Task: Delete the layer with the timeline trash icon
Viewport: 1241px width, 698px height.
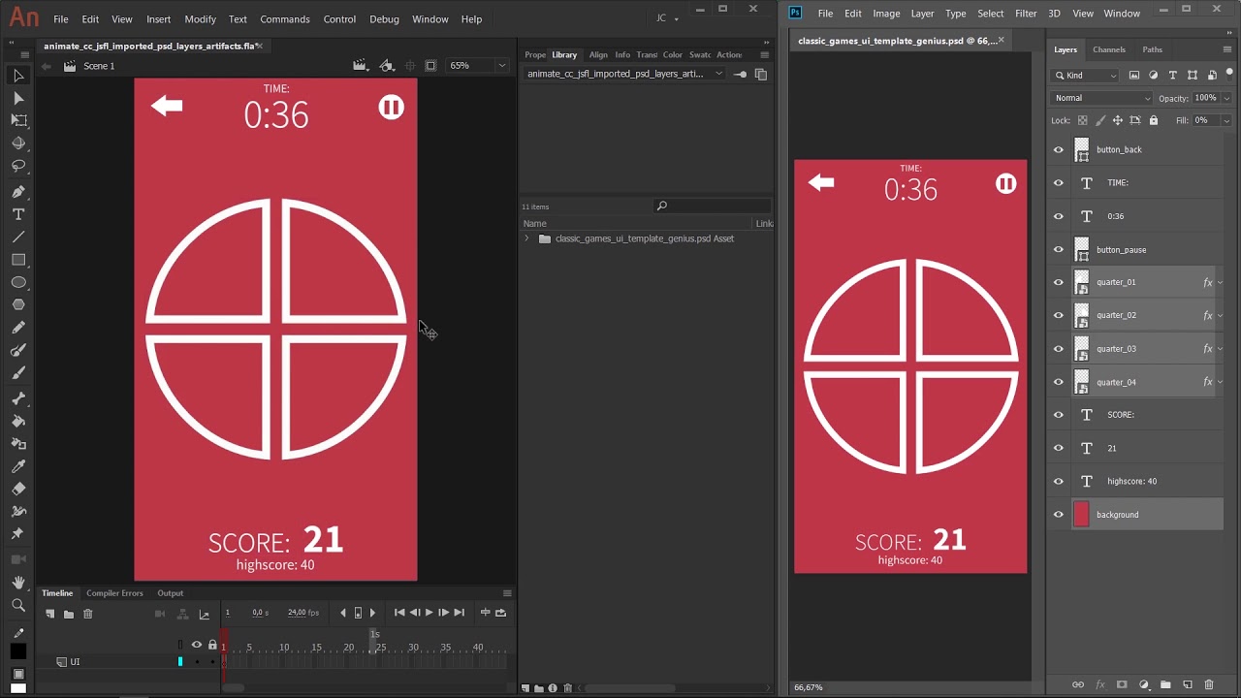Action: 88,614
